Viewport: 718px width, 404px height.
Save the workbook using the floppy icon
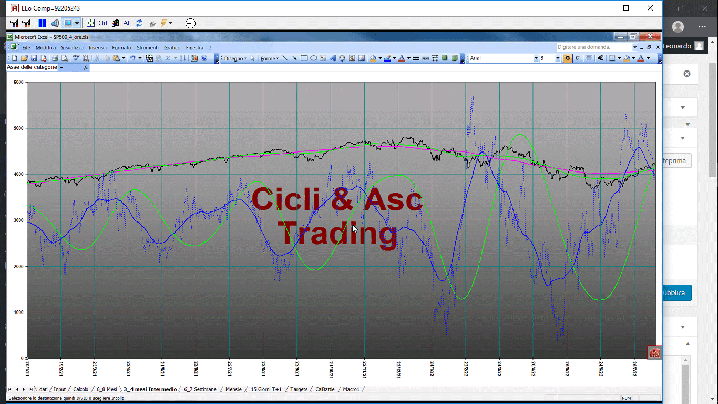pyautogui.click(x=34, y=58)
